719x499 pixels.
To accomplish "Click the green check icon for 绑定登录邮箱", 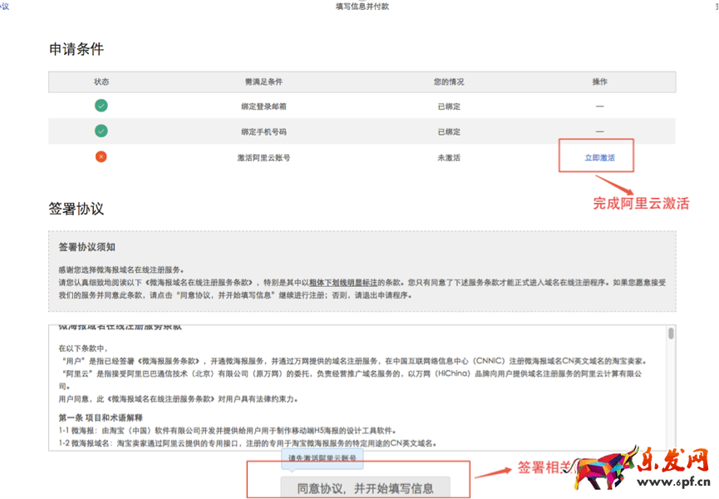I will (101, 106).
